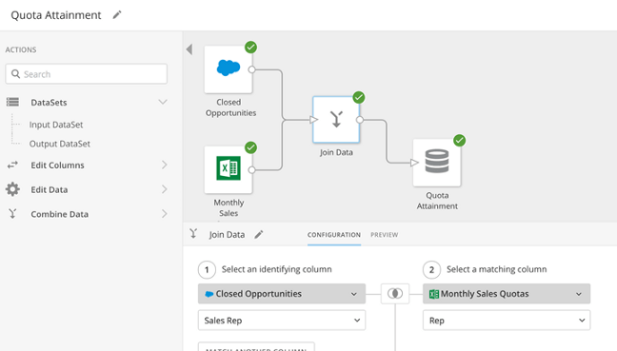
Task: Select Output DataSet action
Action: pyautogui.click(x=59, y=144)
